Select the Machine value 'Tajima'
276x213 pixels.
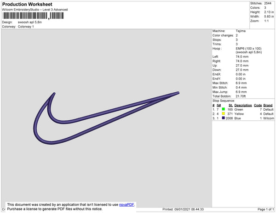[241, 31]
